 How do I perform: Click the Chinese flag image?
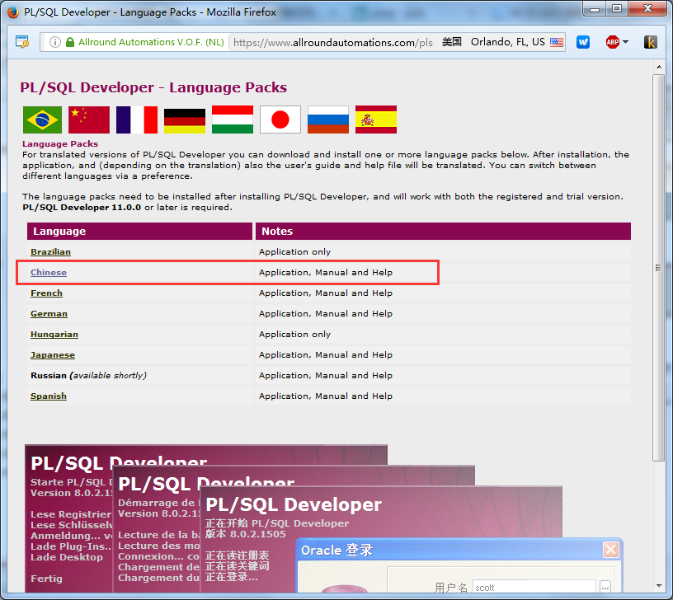click(x=89, y=120)
